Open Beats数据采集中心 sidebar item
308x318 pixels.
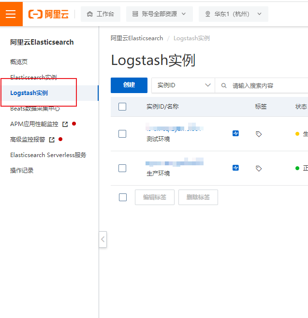point(35,109)
